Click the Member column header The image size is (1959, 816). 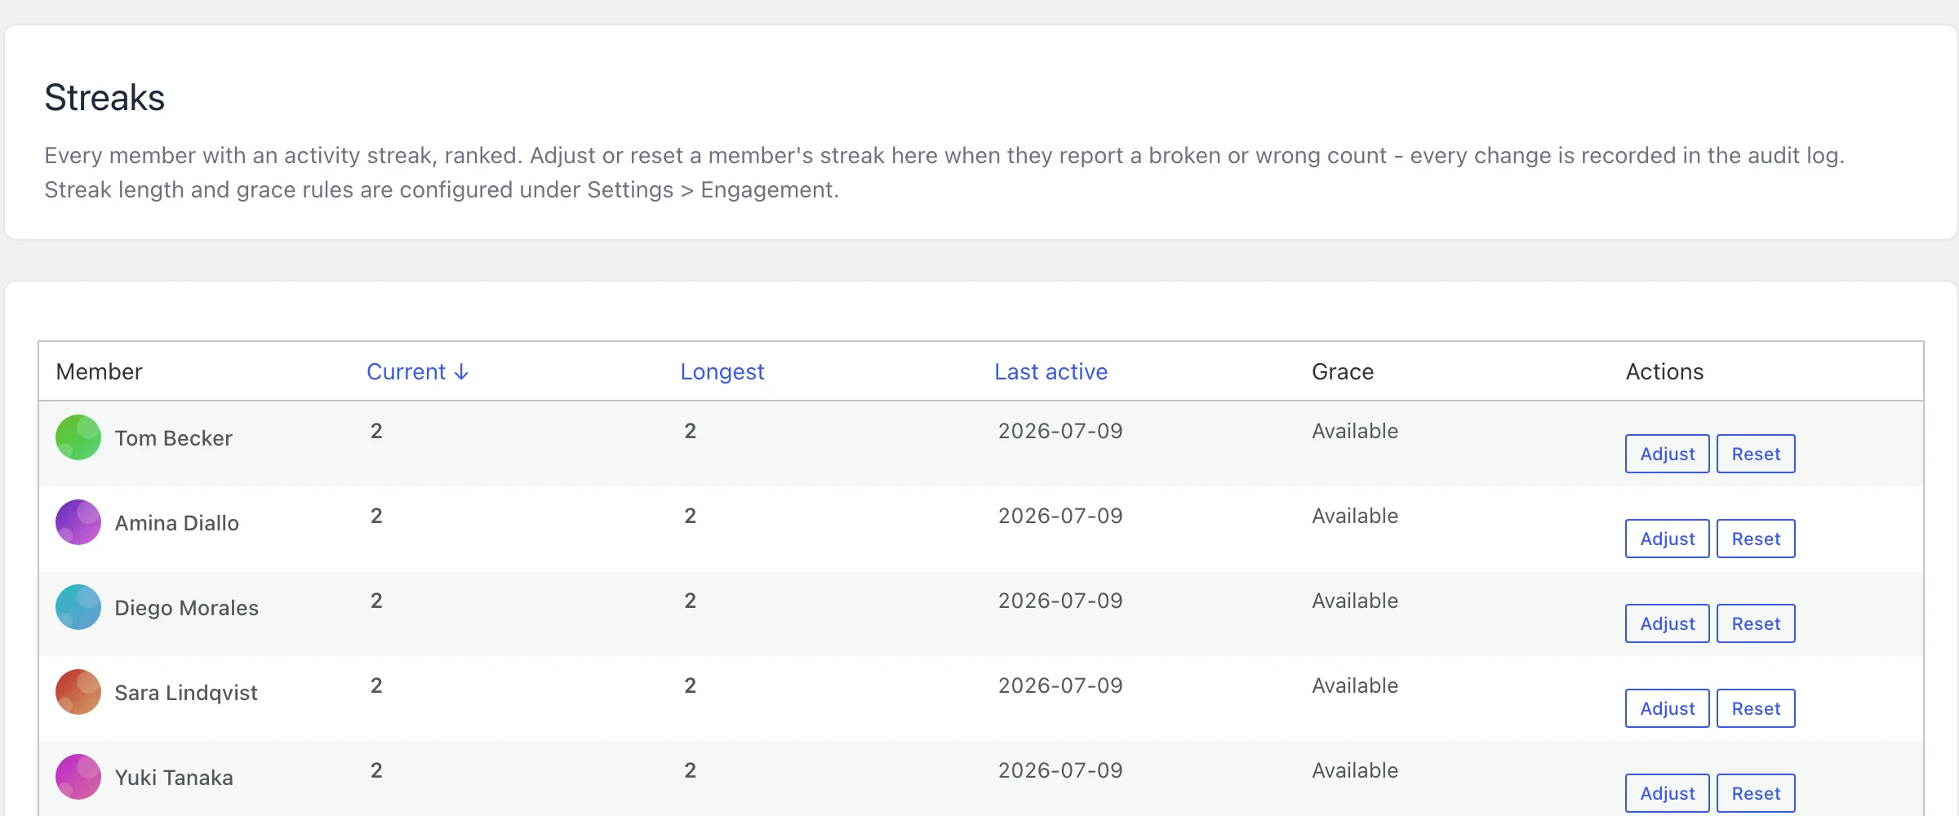point(99,372)
